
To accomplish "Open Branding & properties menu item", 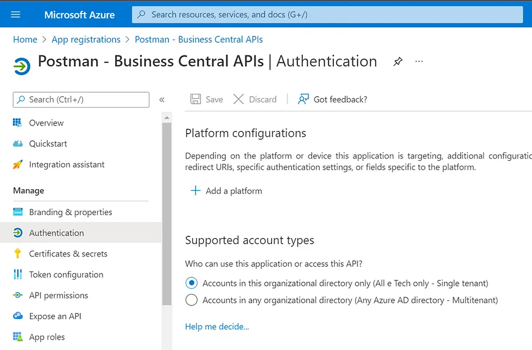I will click(71, 212).
